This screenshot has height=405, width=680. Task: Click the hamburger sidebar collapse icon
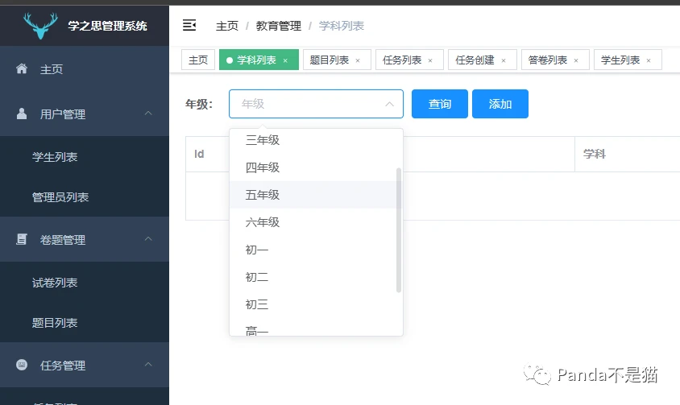click(189, 26)
